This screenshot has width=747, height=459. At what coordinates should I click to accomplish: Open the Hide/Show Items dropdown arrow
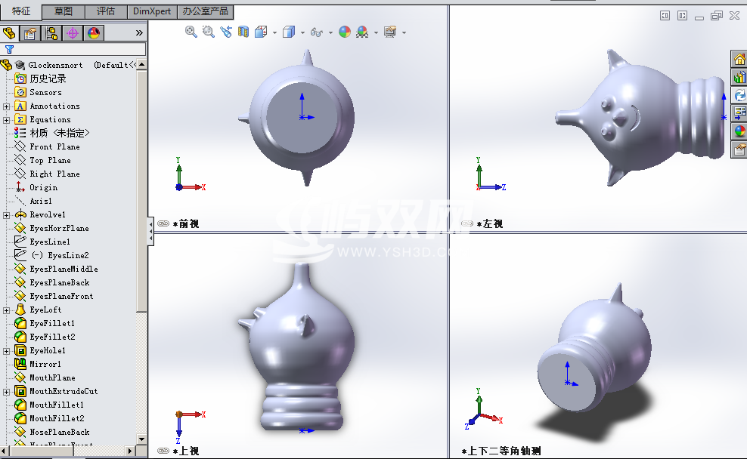[330, 32]
